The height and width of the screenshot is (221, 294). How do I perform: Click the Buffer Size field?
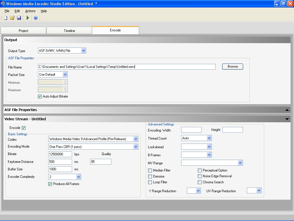point(60,169)
